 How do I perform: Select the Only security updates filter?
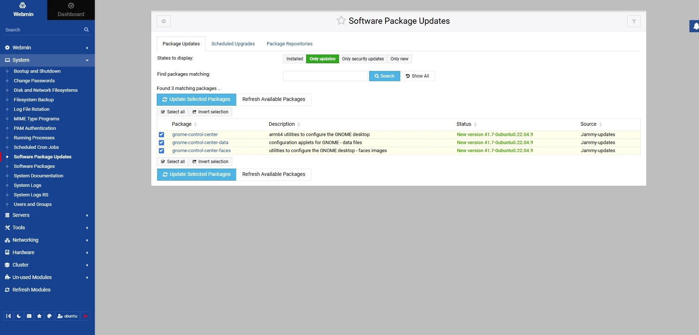coord(363,59)
